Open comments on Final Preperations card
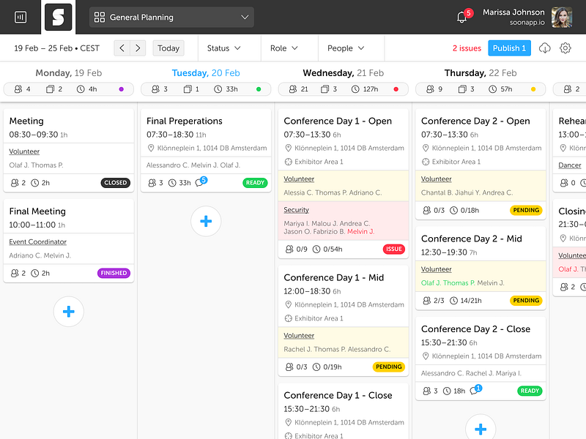 pyautogui.click(x=201, y=181)
